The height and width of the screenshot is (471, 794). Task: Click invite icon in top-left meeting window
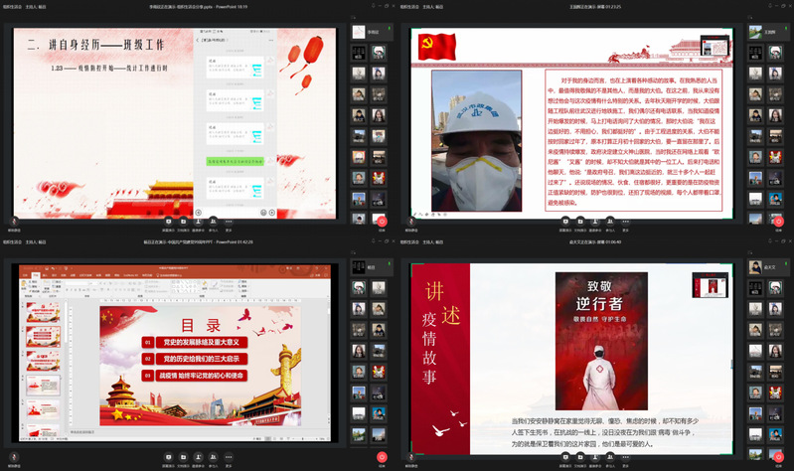(x=199, y=222)
